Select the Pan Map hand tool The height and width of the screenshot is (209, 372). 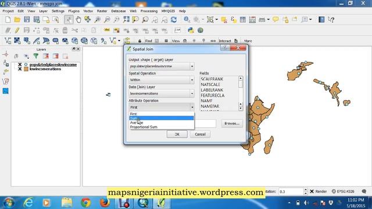78,20
